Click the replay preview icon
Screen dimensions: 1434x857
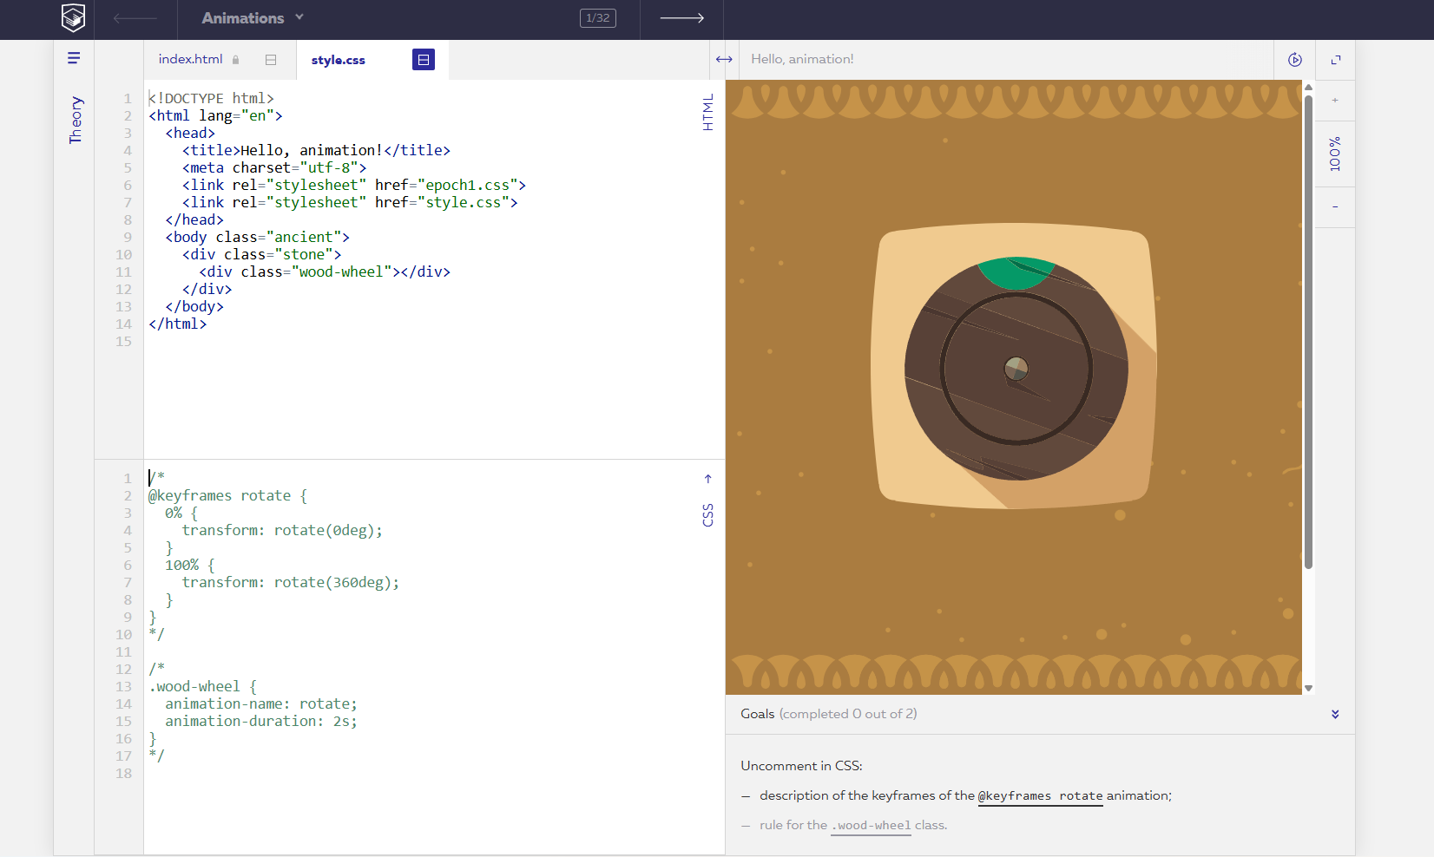tap(1295, 60)
